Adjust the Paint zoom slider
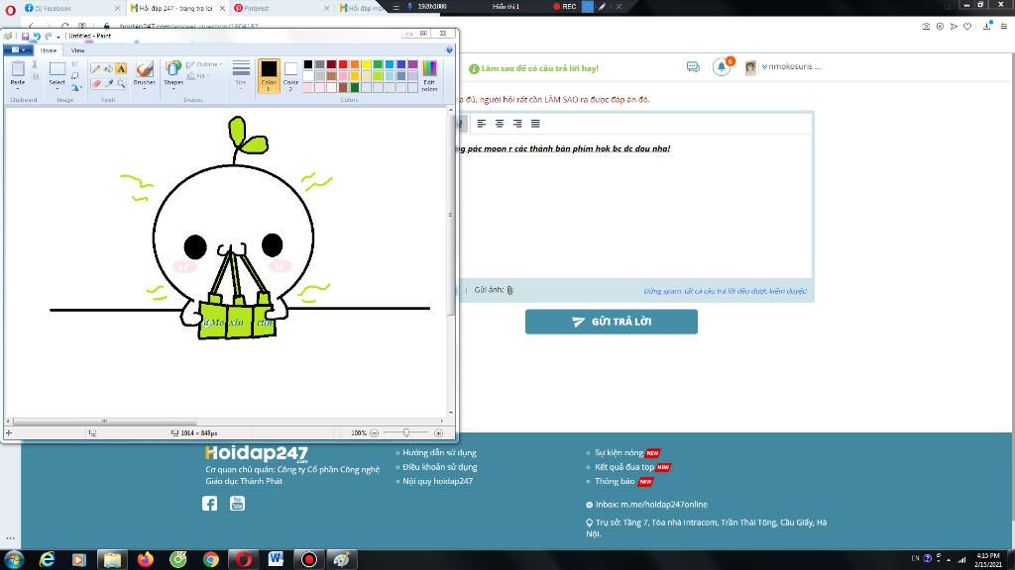 point(405,433)
